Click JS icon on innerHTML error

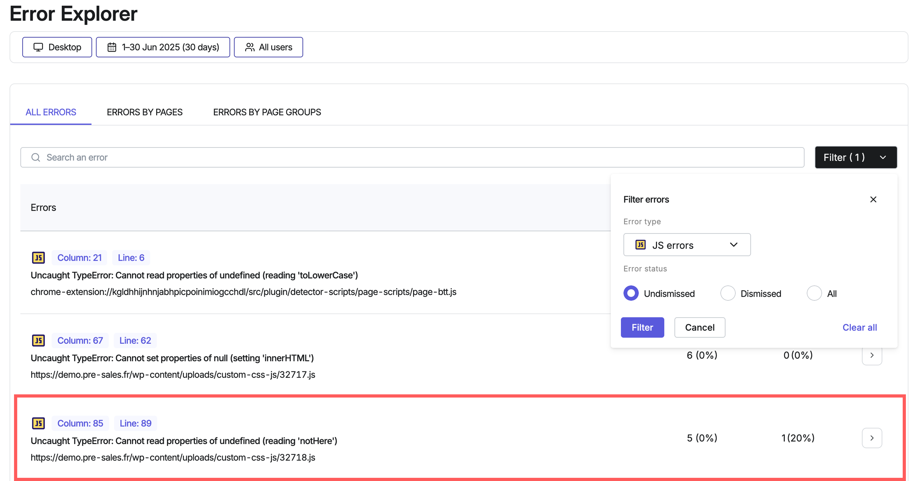coord(38,341)
